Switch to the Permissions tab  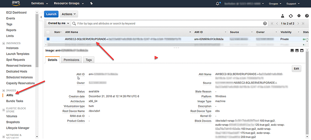pyautogui.click(x=72, y=60)
